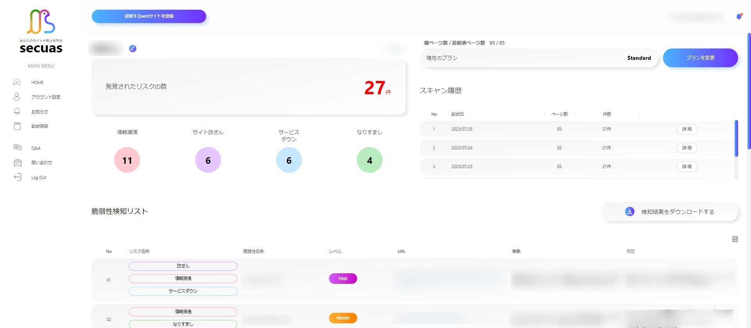This screenshot has height=328, width=751.
Task: Click the scan history scrollbar
Action: (736, 138)
